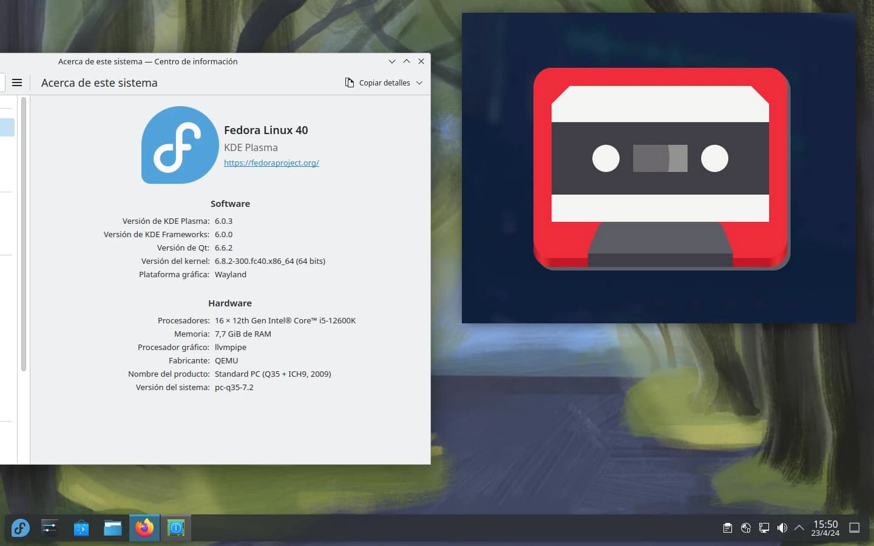Select the 'pc-q35-7.2' system version value
Screen dimensions: 874x546
[234, 387]
